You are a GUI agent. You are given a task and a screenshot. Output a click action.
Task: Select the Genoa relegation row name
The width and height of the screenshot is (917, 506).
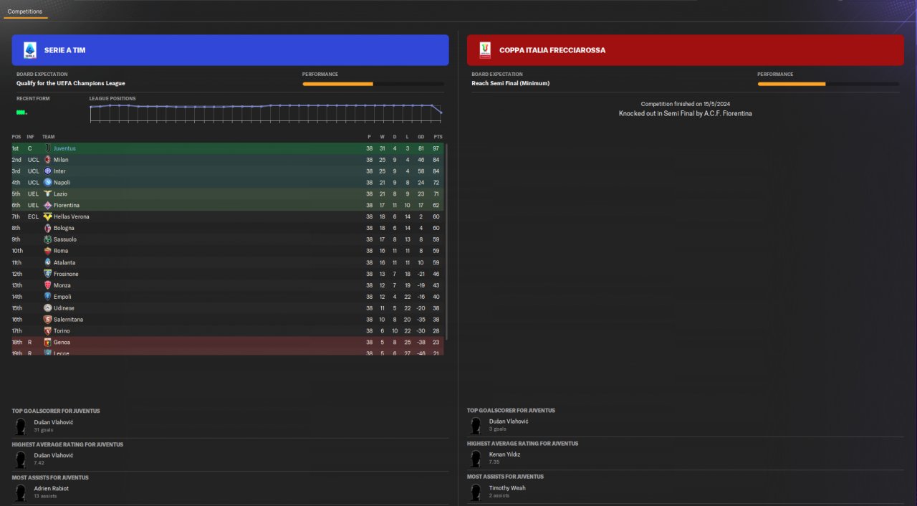(62, 343)
